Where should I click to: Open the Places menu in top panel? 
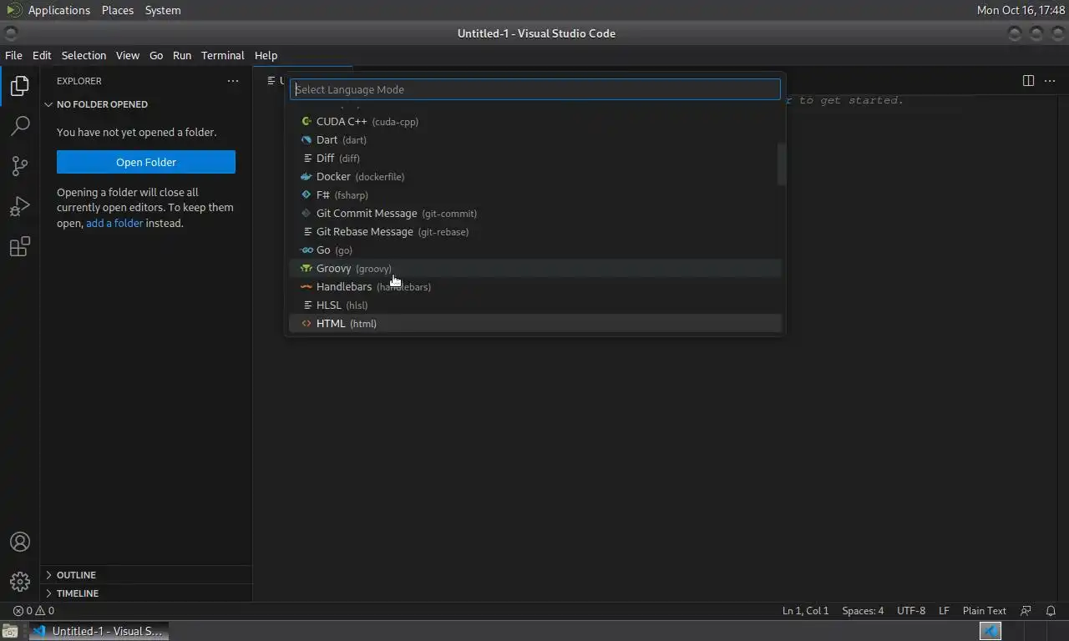click(117, 10)
